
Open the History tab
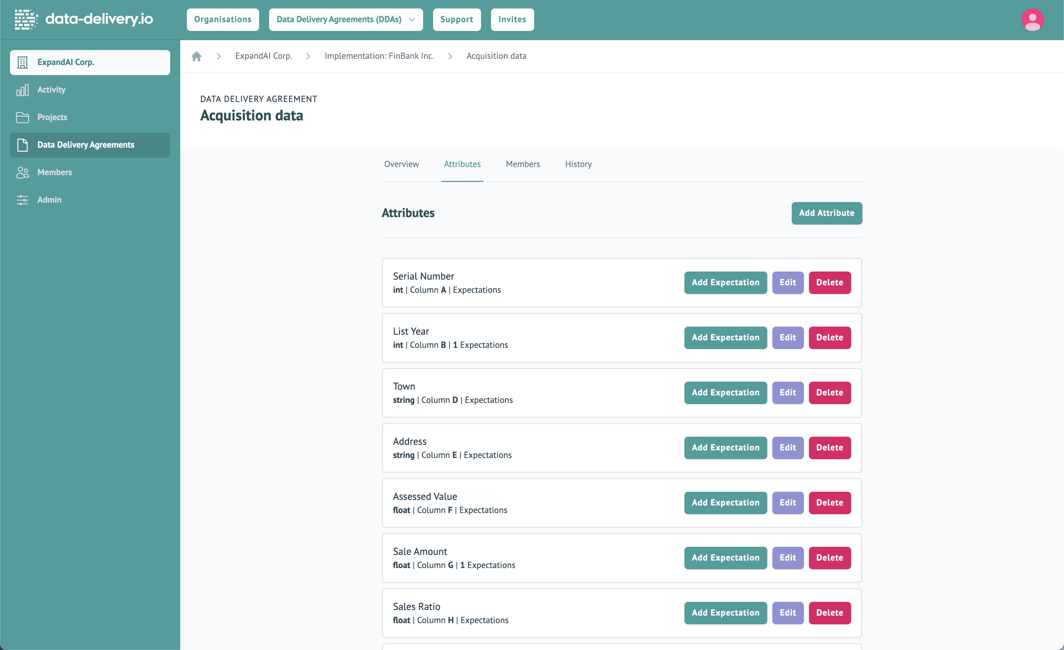578,164
